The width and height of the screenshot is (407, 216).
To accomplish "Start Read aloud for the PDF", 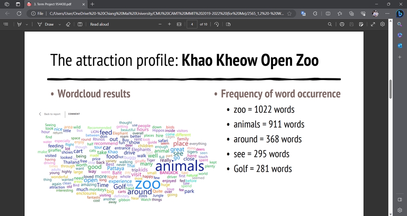I will [x=99, y=24].
